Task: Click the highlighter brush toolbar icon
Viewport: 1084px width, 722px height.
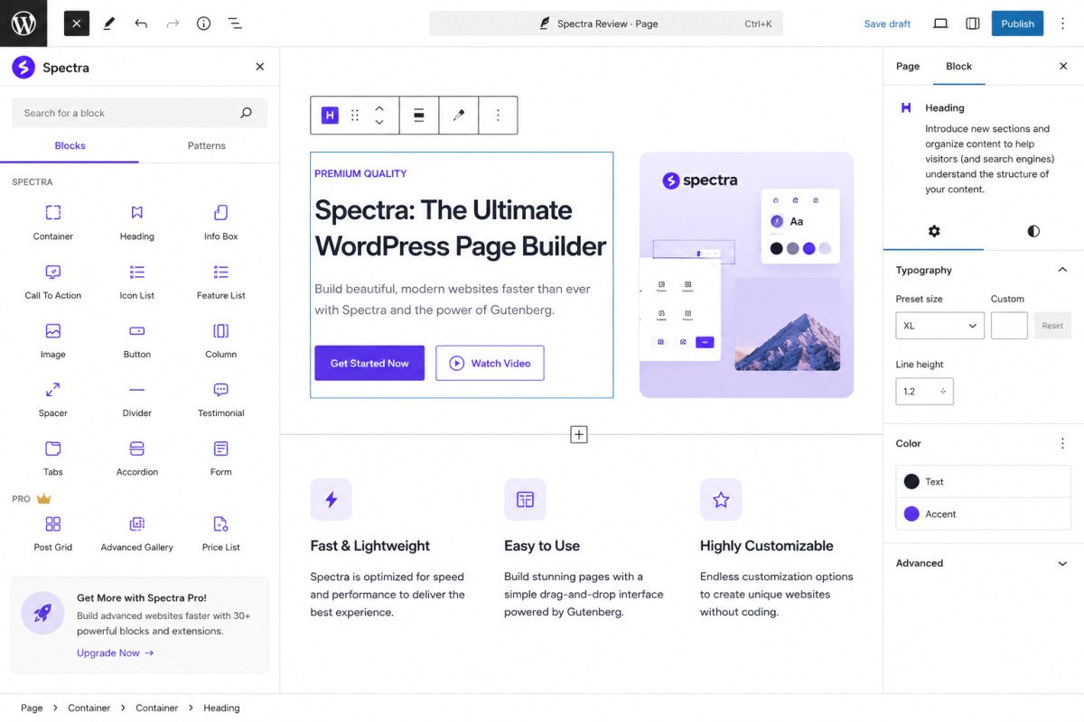Action: pos(459,116)
